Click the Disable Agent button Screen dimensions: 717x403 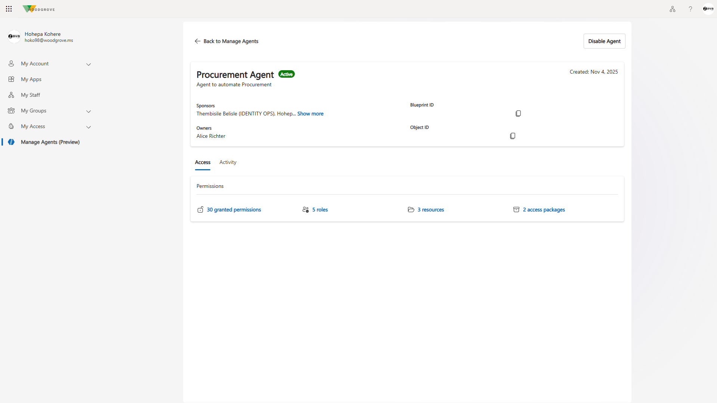(604, 41)
